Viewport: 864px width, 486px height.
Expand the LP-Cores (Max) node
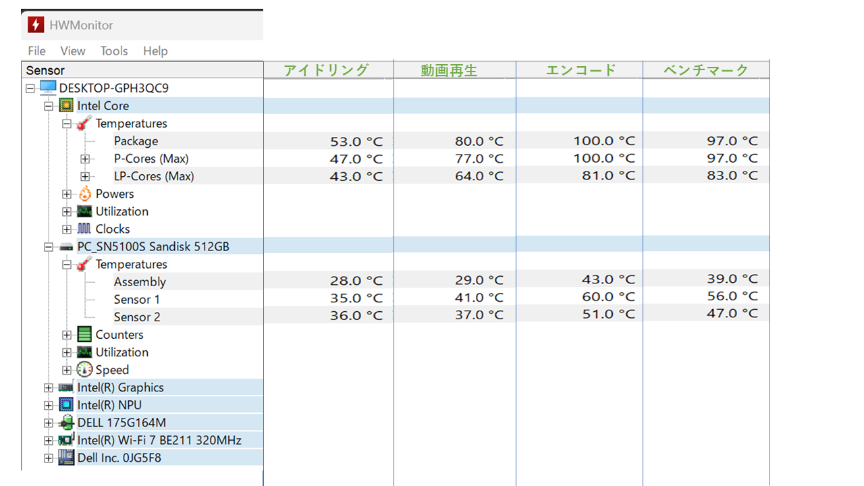click(x=84, y=176)
